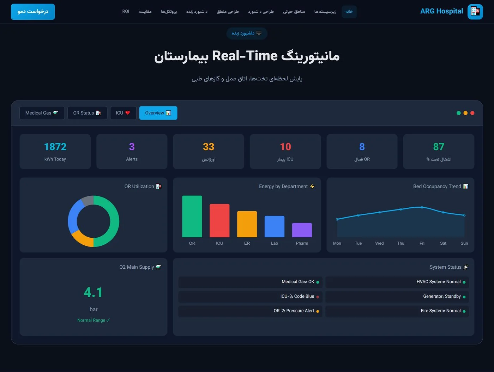This screenshot has width=494, height=372.
Task: Click orange status dot next to OR-2 Pressure Alert
Action: pos(318,311)
